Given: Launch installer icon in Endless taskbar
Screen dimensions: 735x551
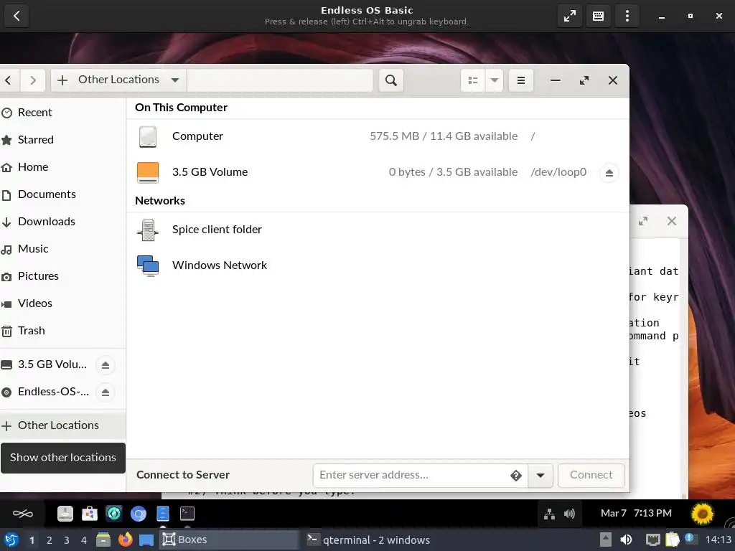Looking at the screenshot, I should click(x=65, y=514).
